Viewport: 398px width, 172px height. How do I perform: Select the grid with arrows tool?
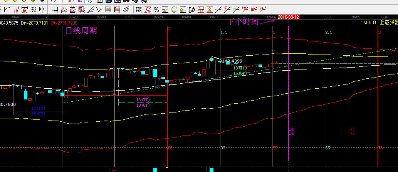(x=117, y=10)
